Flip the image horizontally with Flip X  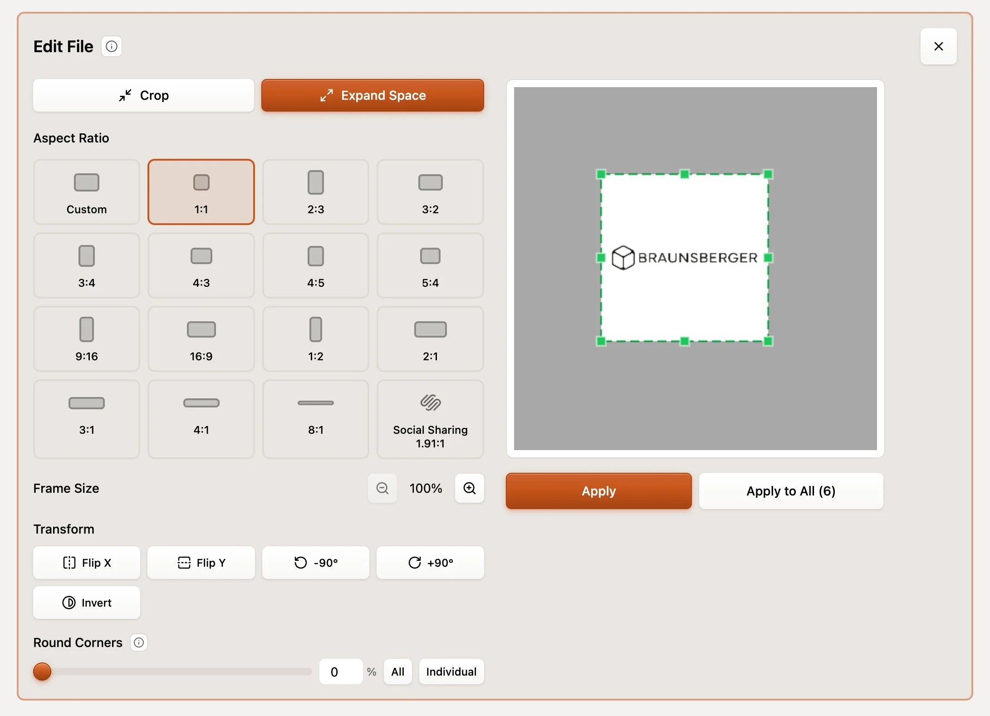87,563
